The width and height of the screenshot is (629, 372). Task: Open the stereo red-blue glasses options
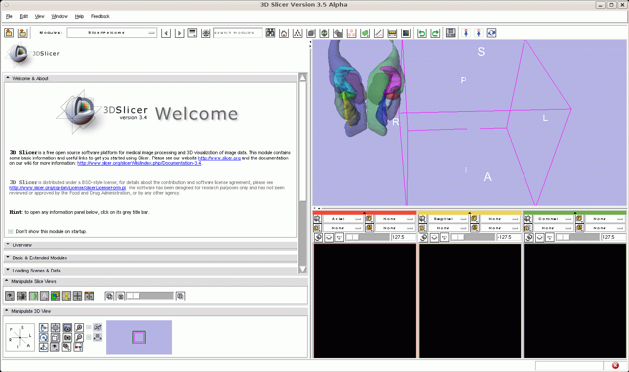pos(79,347)
